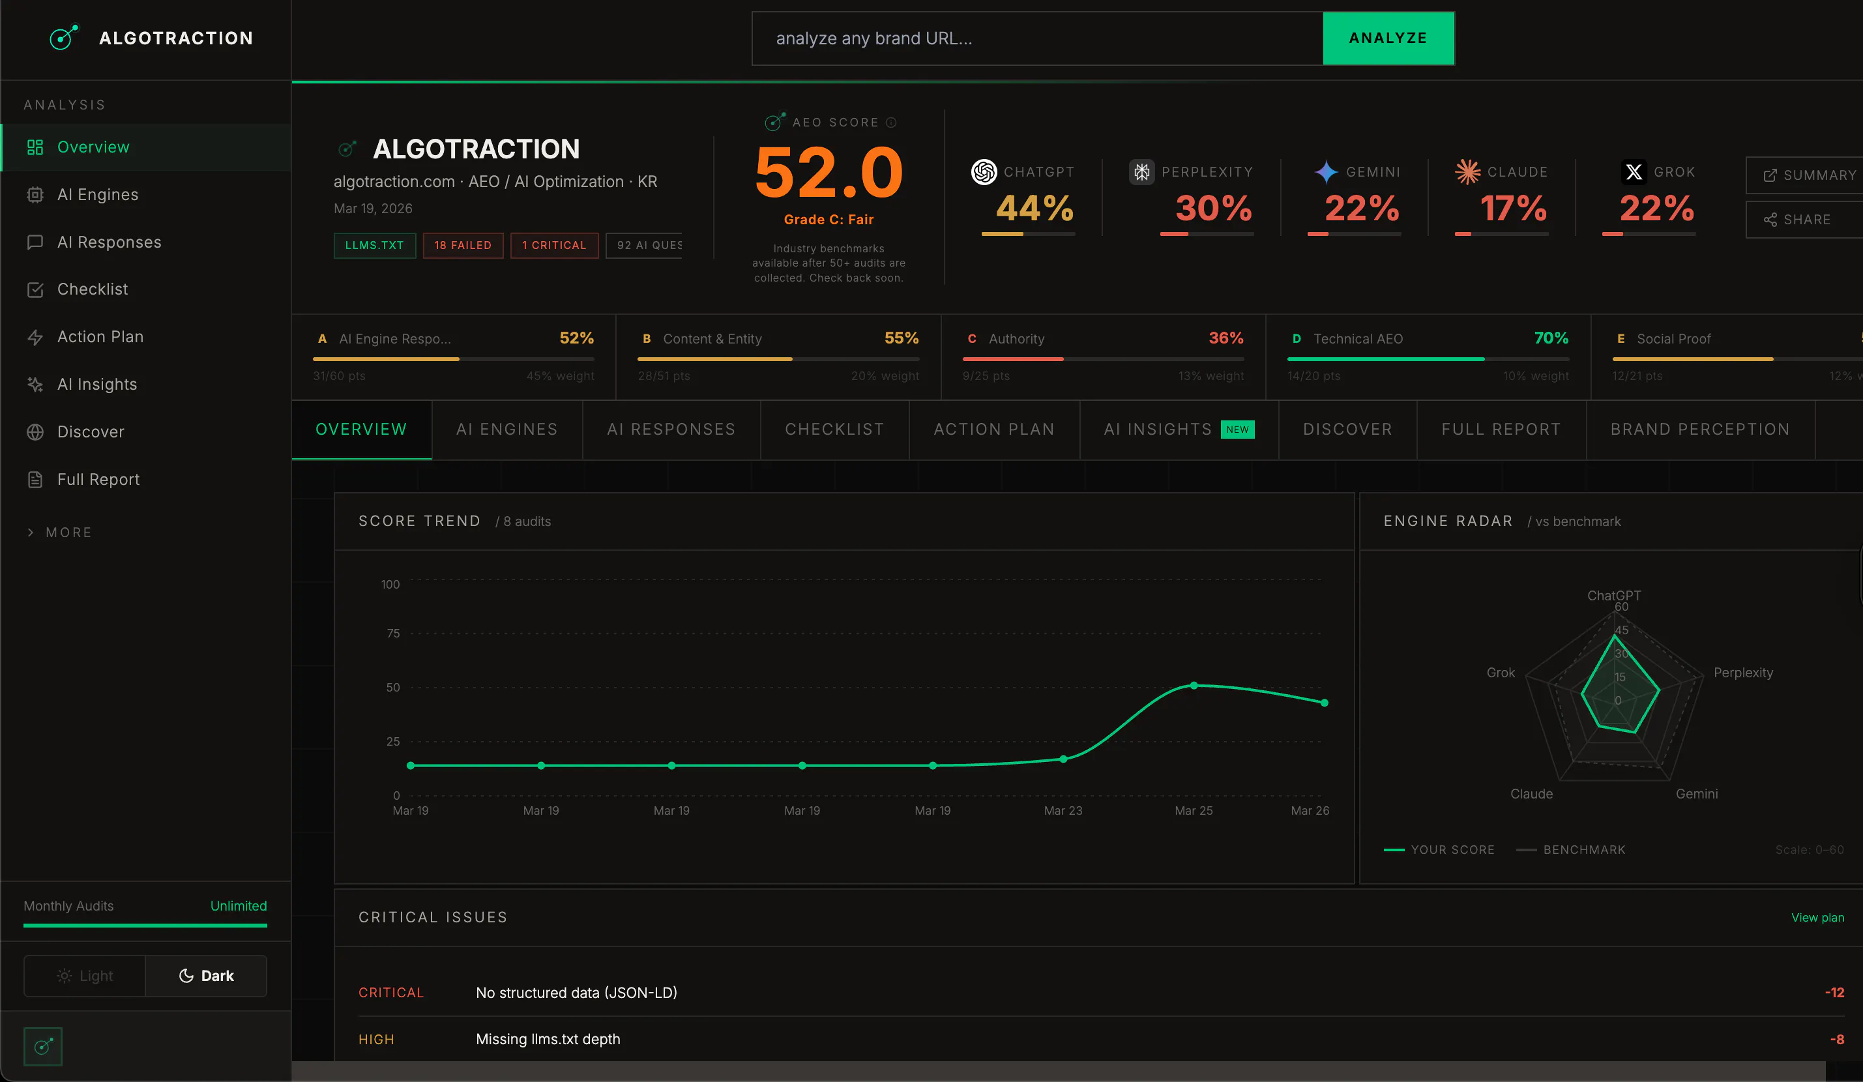Click the 'Unlimited' monthly audits value
1863x1082 pixels.
[238, 906]
